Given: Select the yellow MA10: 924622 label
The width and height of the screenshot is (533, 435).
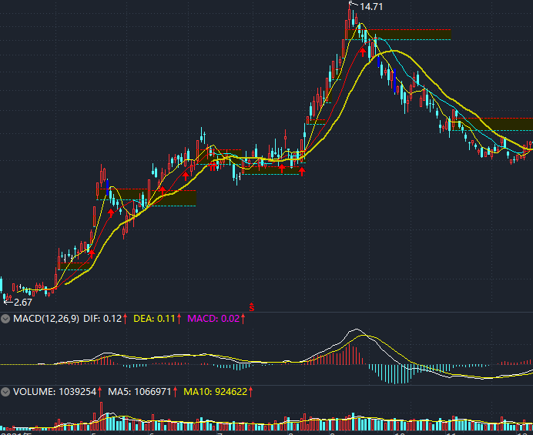Looking at the screenshot, I should click(x=214, y=392).
